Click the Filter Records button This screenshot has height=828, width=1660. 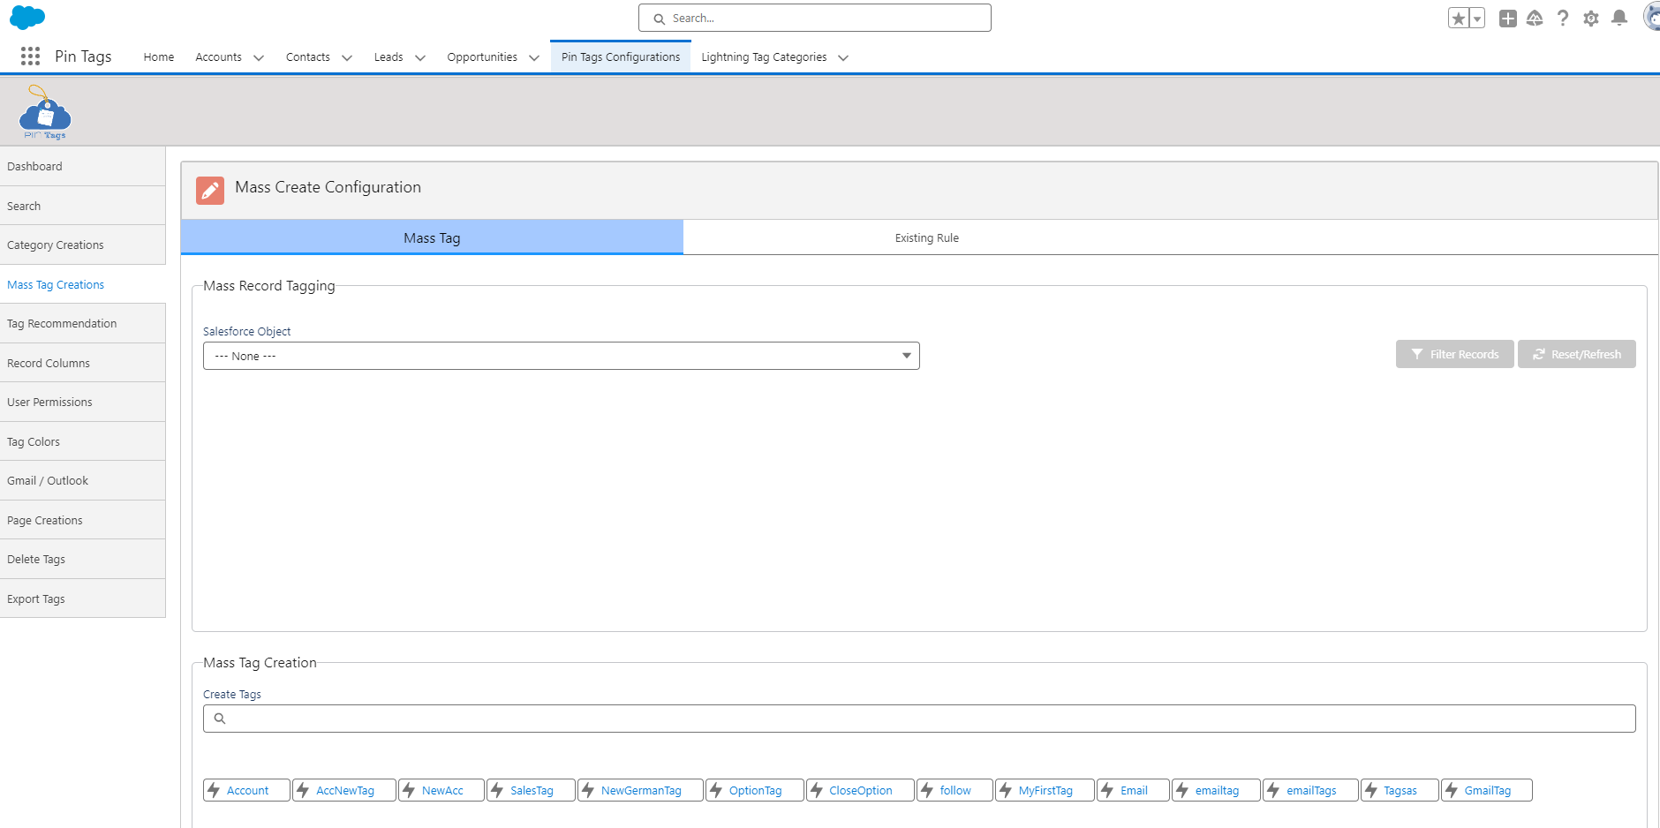tap(1455, 354)
